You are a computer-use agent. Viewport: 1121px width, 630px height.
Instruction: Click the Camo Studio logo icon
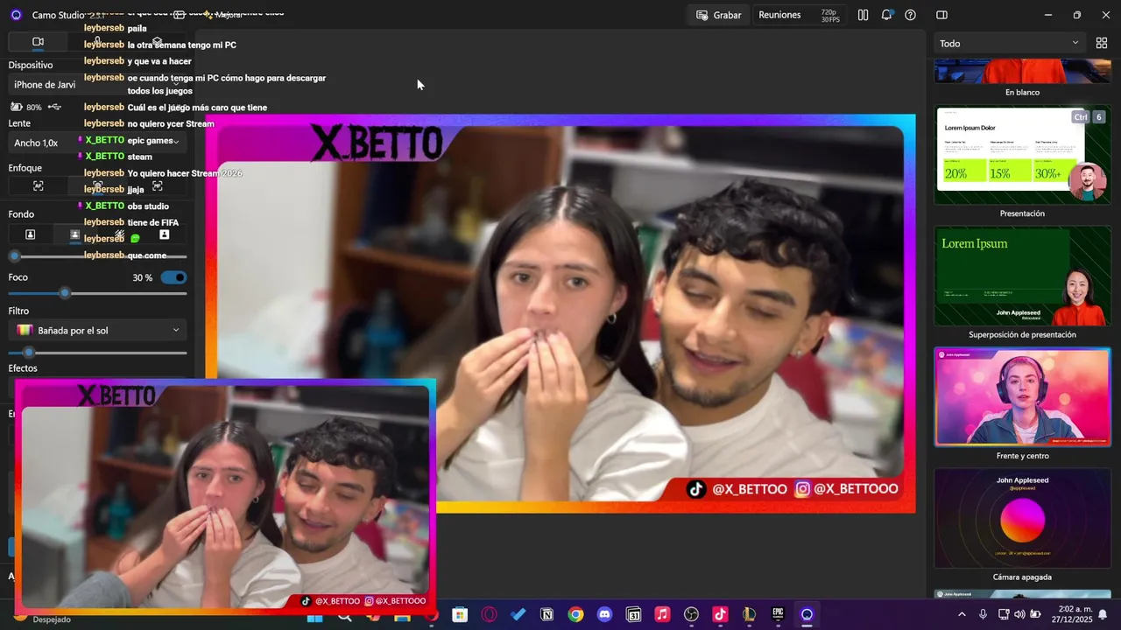click(x=16, y=15)
